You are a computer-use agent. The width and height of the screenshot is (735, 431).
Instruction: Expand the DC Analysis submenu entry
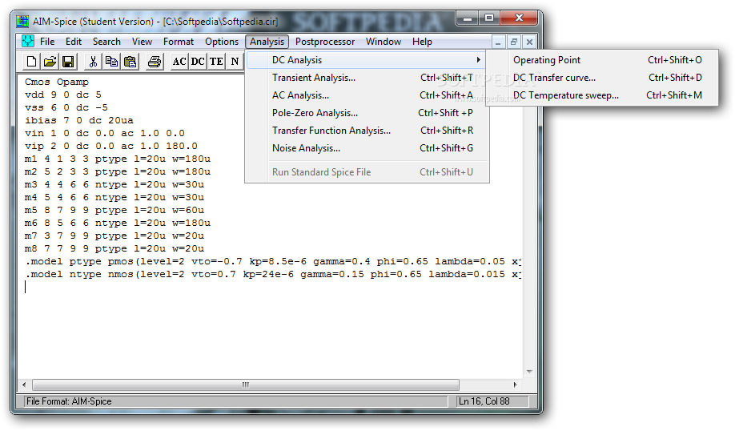367,60
